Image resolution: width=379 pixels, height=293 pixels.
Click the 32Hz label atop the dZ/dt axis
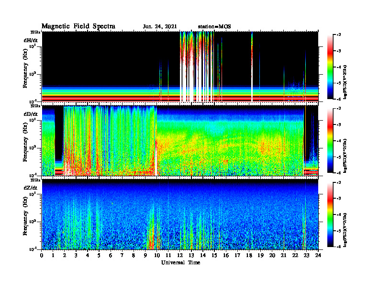point(35,180)
